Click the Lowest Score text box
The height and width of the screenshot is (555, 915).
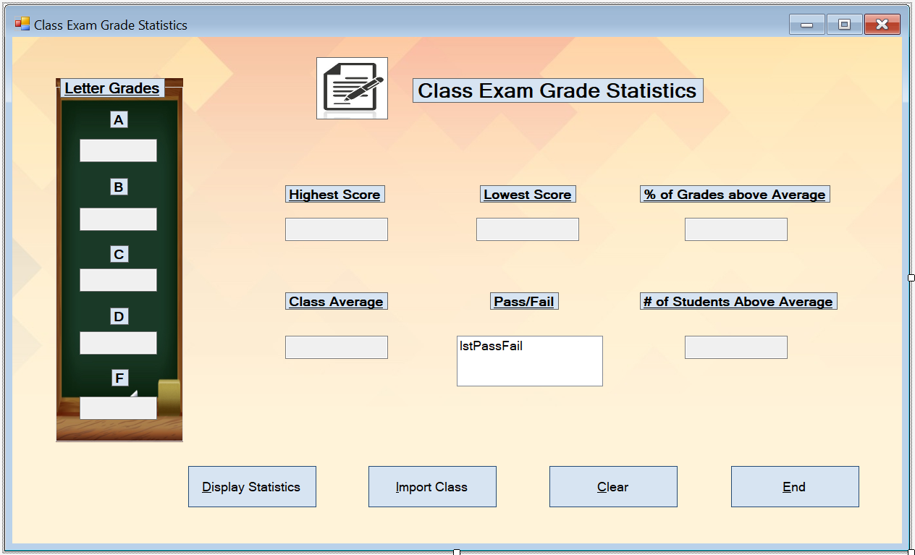click(527, 229)
